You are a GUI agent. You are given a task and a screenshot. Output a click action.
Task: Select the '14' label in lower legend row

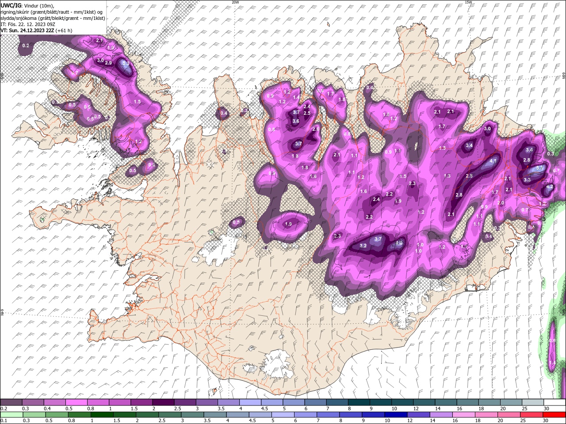click(433, 421)
